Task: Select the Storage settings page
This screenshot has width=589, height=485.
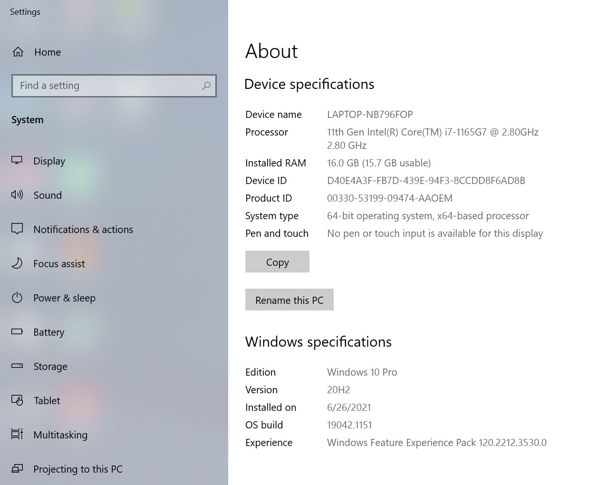Action: 50,367
